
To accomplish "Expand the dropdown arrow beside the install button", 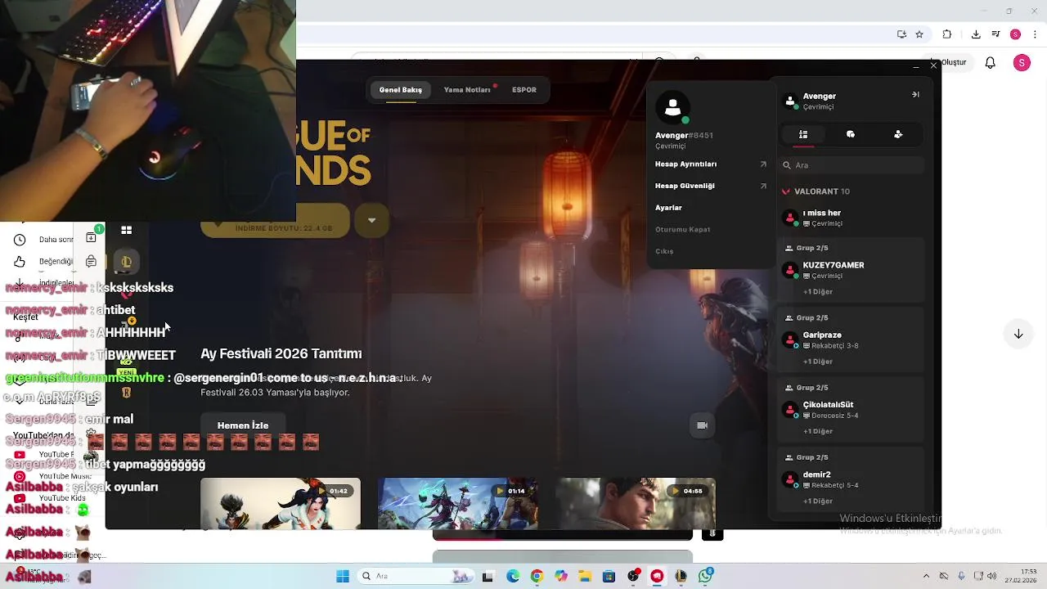I will 371,220.
